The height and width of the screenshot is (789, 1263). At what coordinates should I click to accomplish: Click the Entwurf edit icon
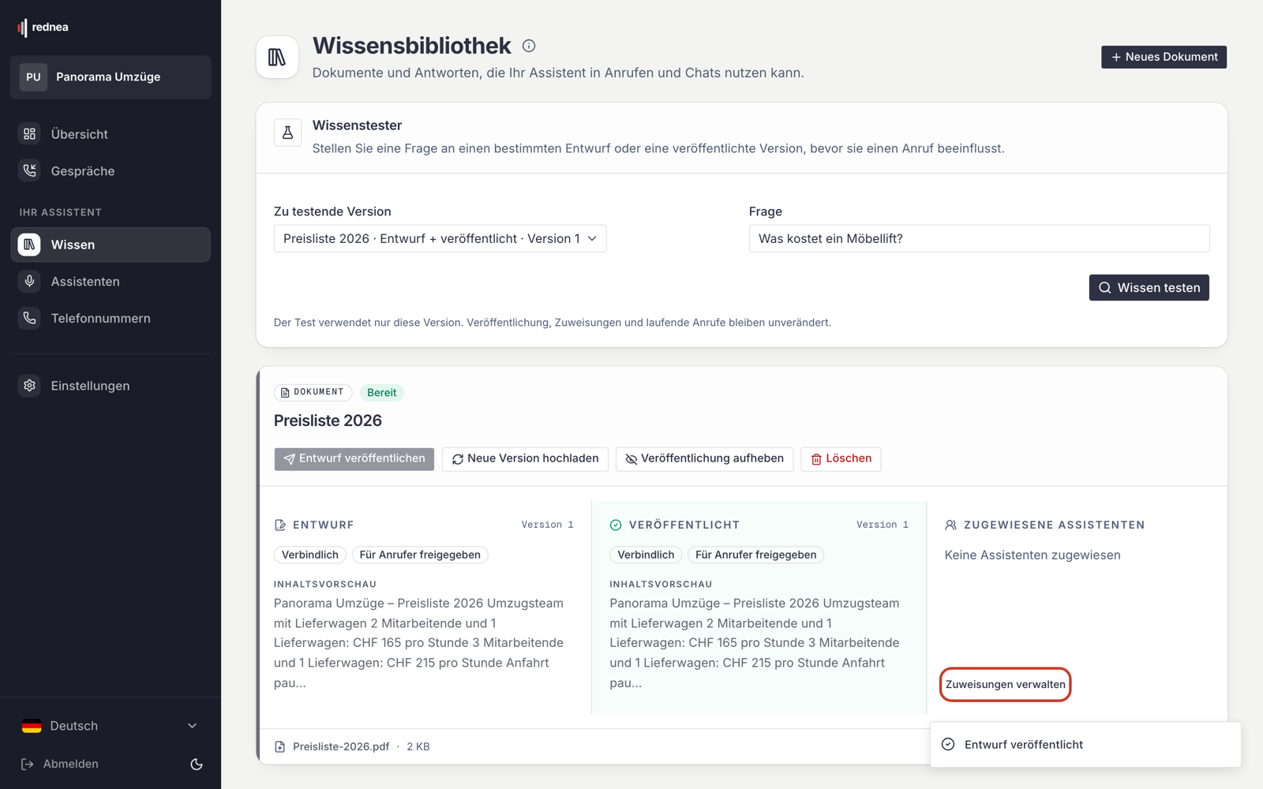pyautogui.click(x=280, y=525)
